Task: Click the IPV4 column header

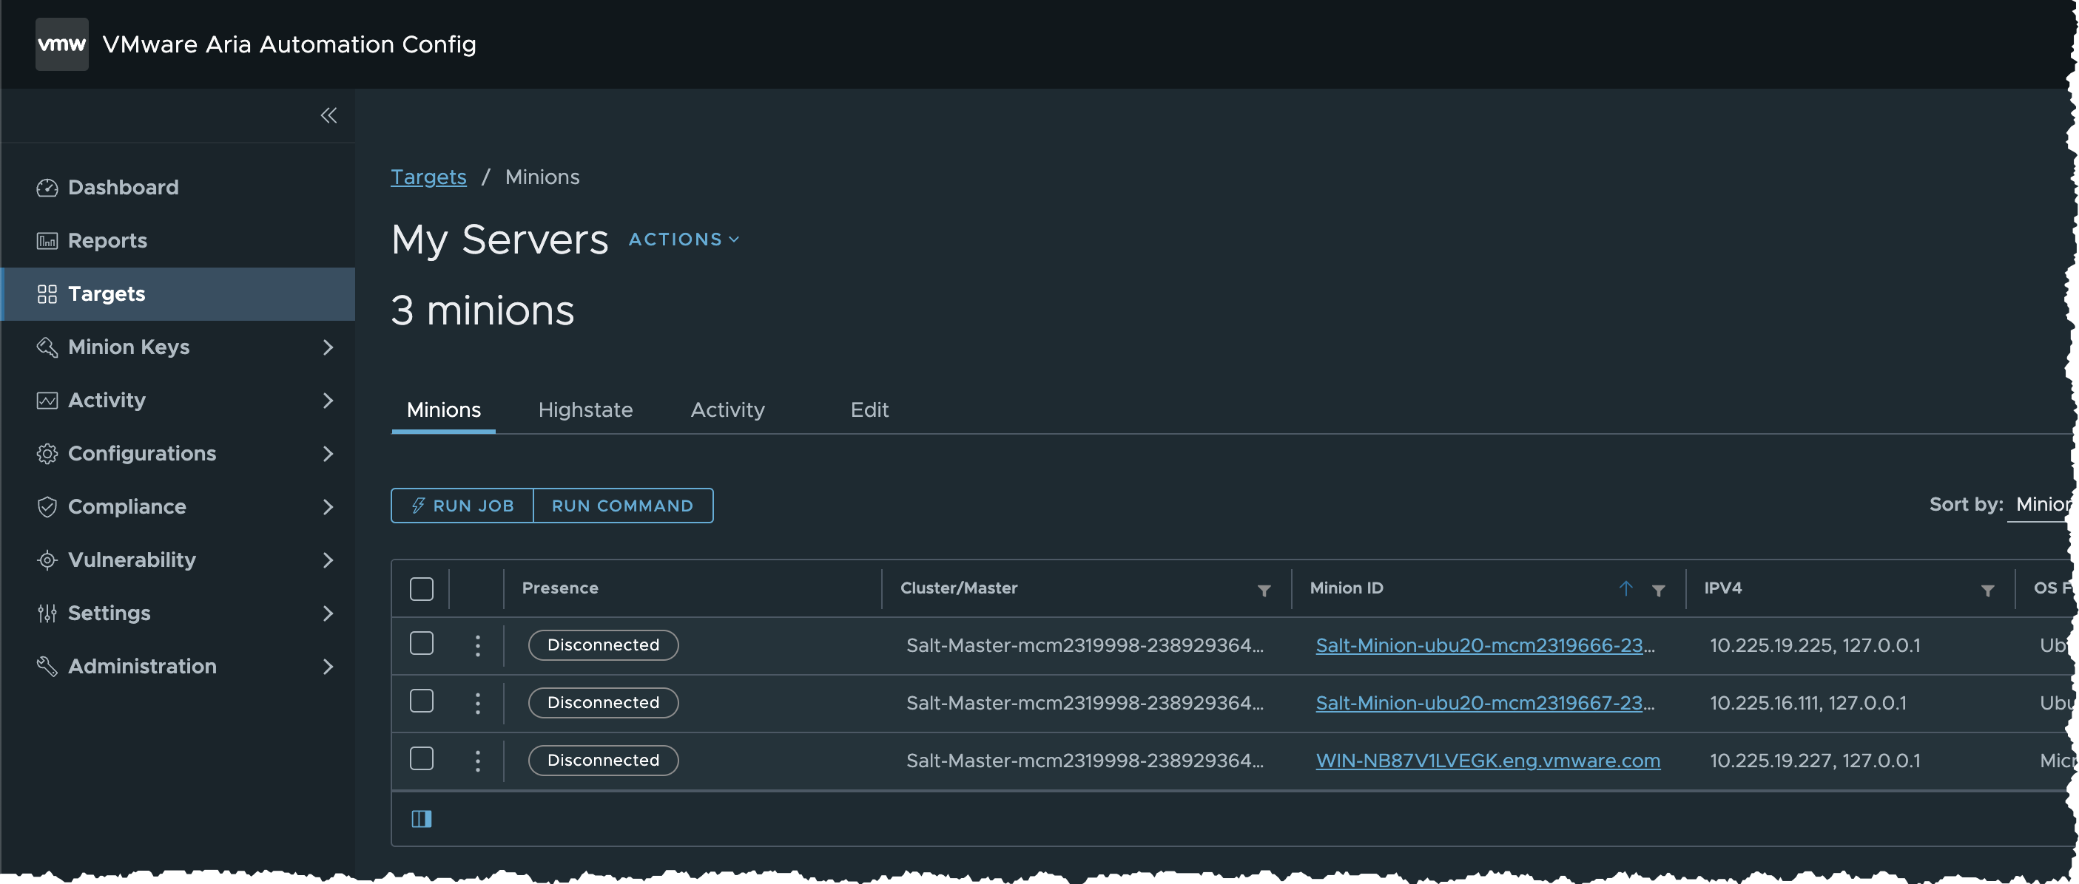Action: (1722, 589)
